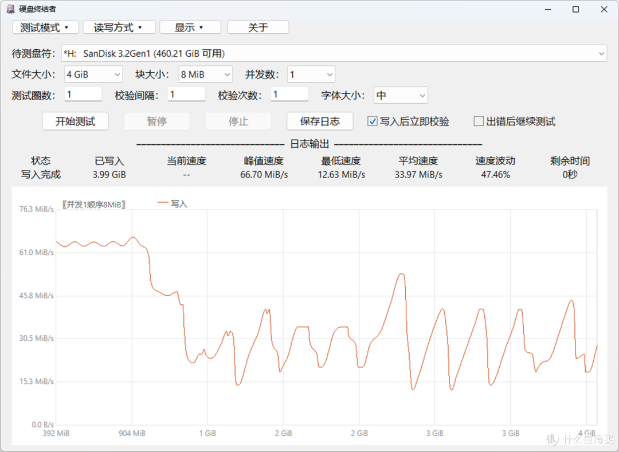Minimize the 硬盘终结者 window
Viewport: 619px width, 452px height.
coord(547,10)
